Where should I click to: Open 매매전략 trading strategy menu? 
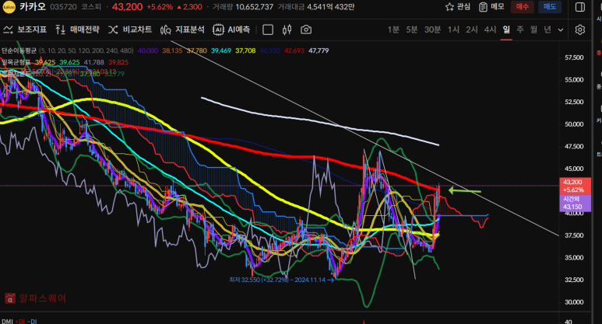pyautogui.click(x=77, y=30)
